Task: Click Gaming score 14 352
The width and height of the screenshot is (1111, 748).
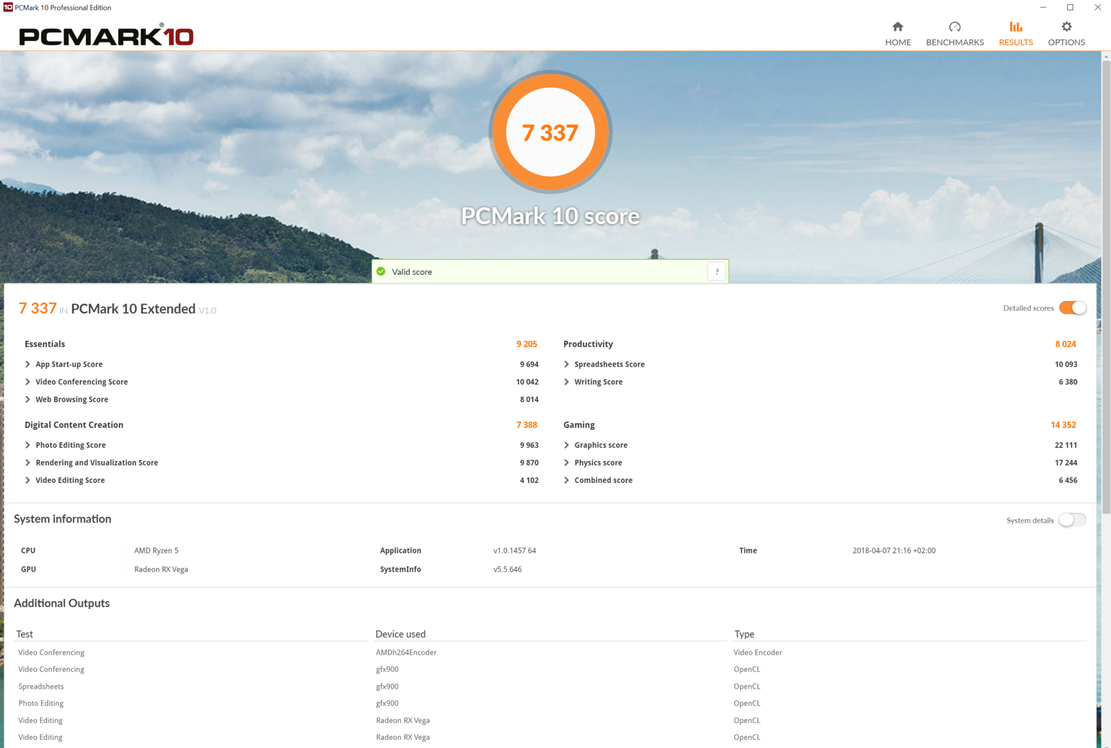Action: point(1063,425)
